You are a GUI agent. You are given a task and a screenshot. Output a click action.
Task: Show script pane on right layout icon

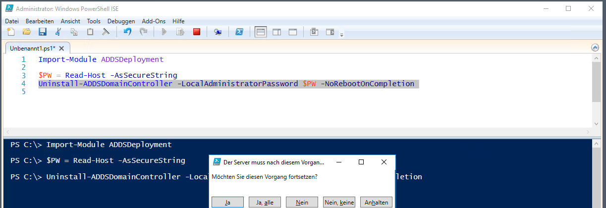coord(277,32)
